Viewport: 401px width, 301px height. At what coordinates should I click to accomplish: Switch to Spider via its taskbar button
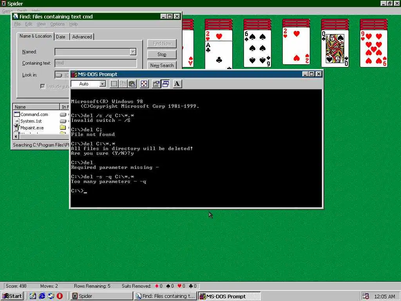(101, 296)
